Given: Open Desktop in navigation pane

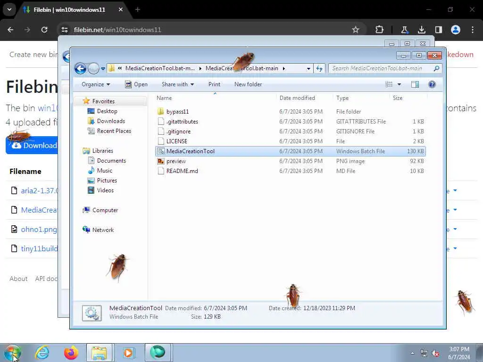Looking at the screenshot, I should click(x=107, y=111).
